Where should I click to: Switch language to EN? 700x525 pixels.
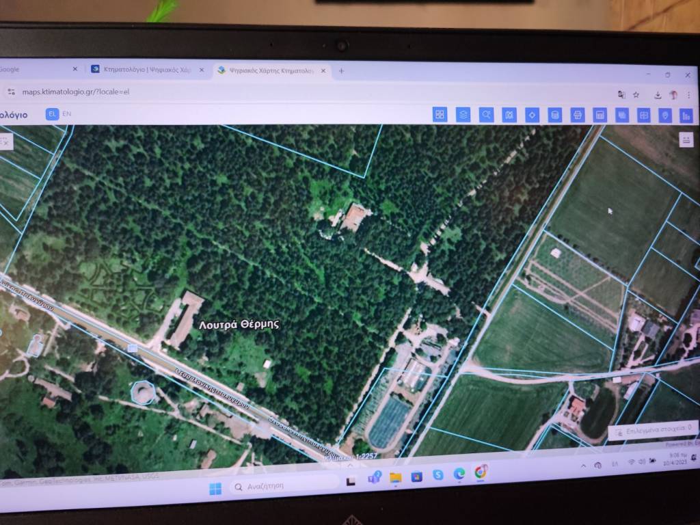click(67, 114)
